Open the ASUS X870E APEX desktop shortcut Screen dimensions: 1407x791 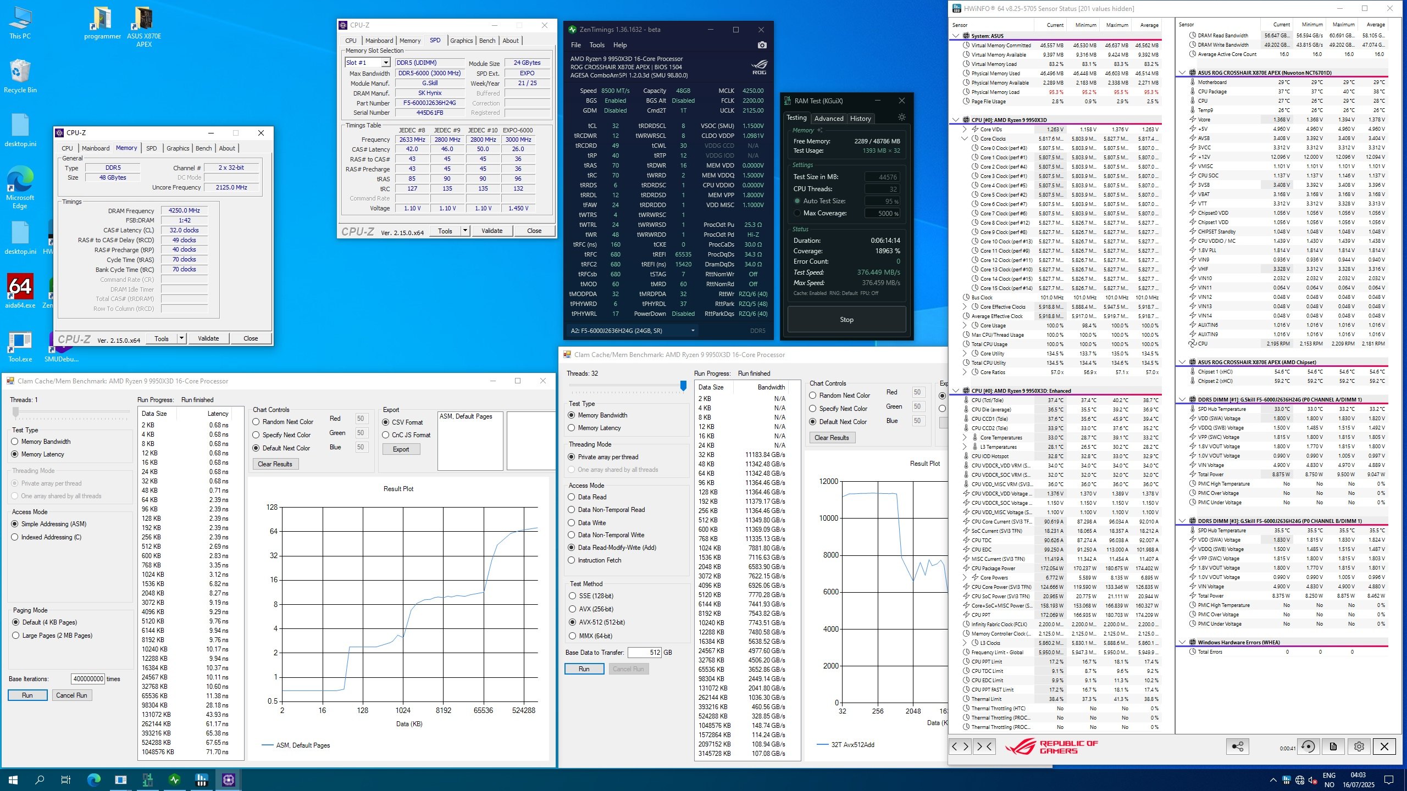[144, 27]
